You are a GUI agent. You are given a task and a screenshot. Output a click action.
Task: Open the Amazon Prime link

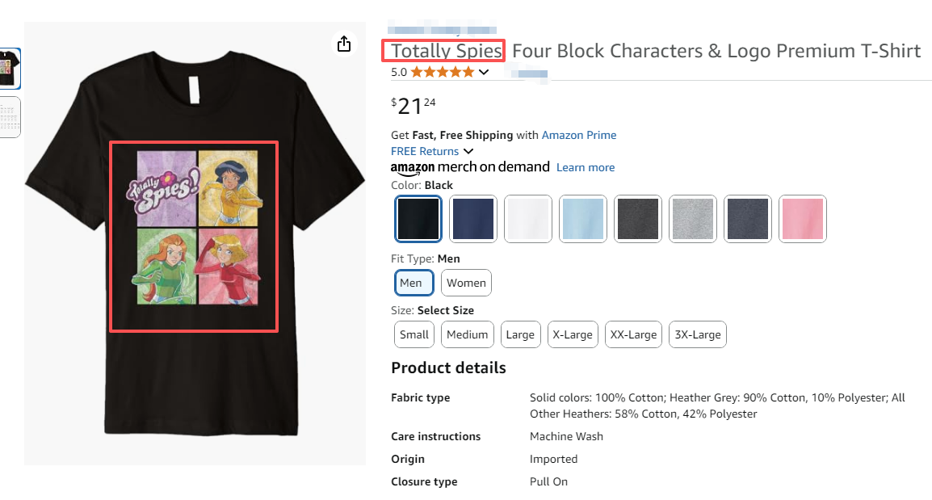[578, 135]
